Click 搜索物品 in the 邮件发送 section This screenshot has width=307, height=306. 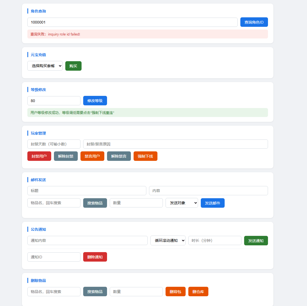pos(95,203)
